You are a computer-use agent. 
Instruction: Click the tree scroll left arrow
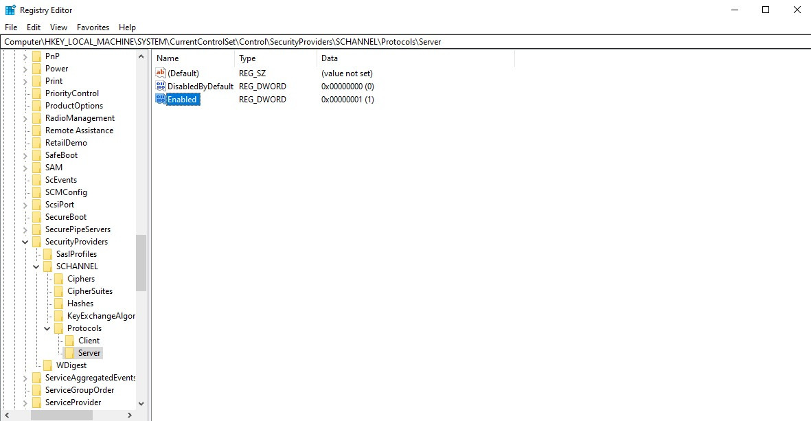pyautogui.click(x=7, y=416)
